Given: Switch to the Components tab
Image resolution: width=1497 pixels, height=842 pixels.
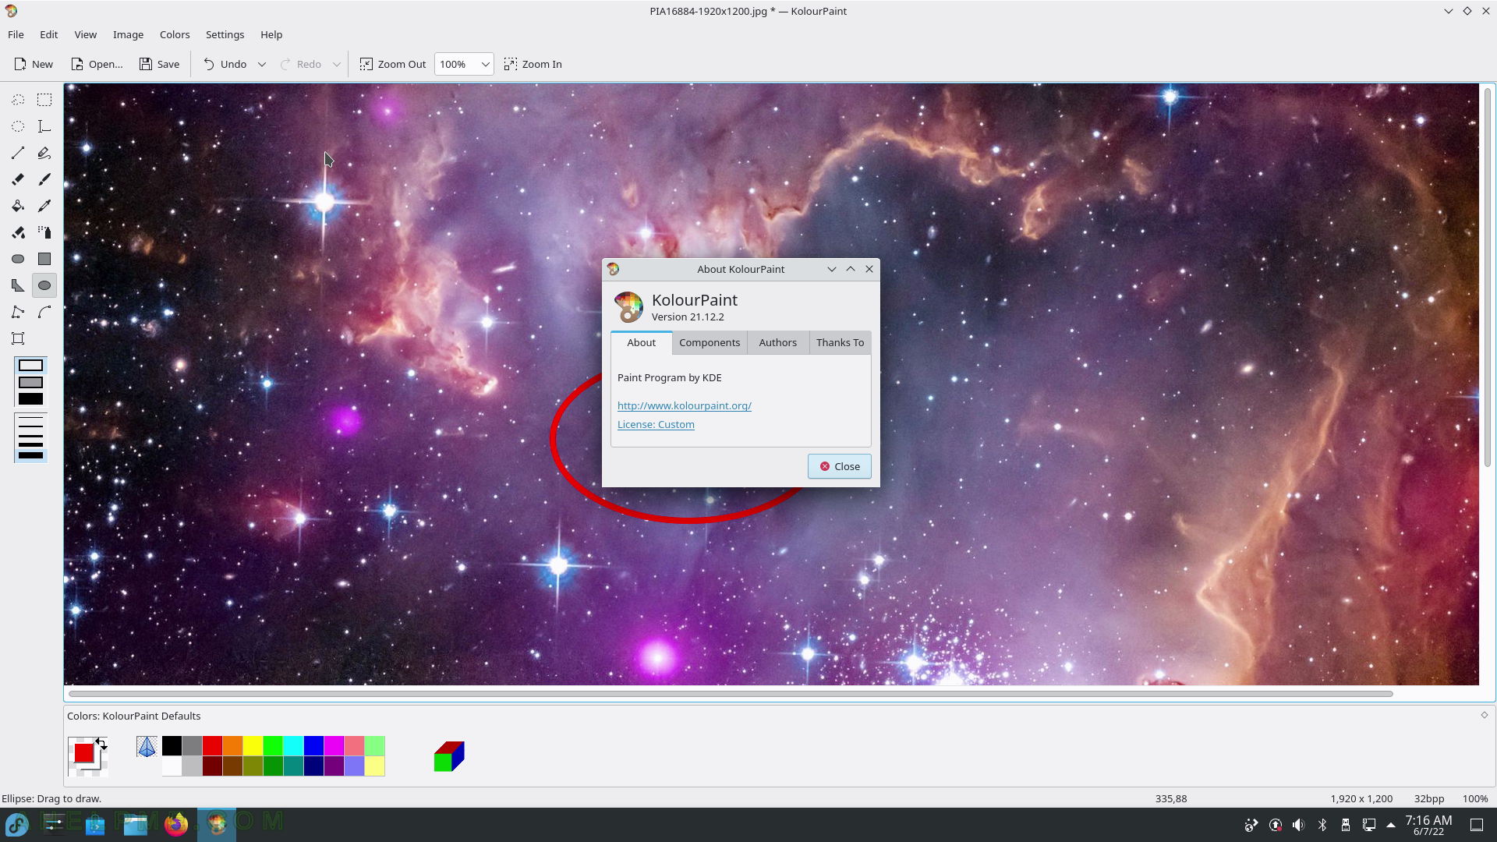Looking at the screenshot, I should coord(710,342).
